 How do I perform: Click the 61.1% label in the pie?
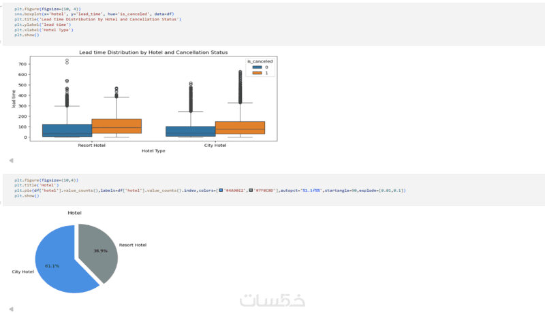coord(52,266)
